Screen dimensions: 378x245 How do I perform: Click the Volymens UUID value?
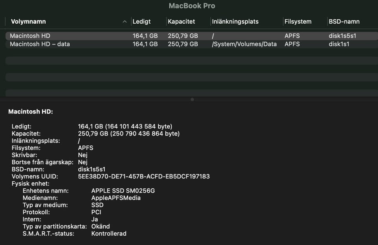(144, 176)
